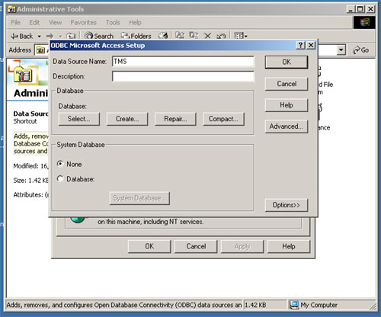Image resolution: width=381 pixels, height=317 pixels.
Task: Click the Go button
Action: [361, 50]
